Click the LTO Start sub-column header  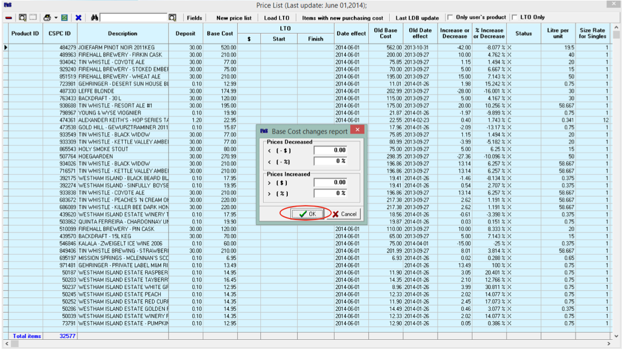279,39
